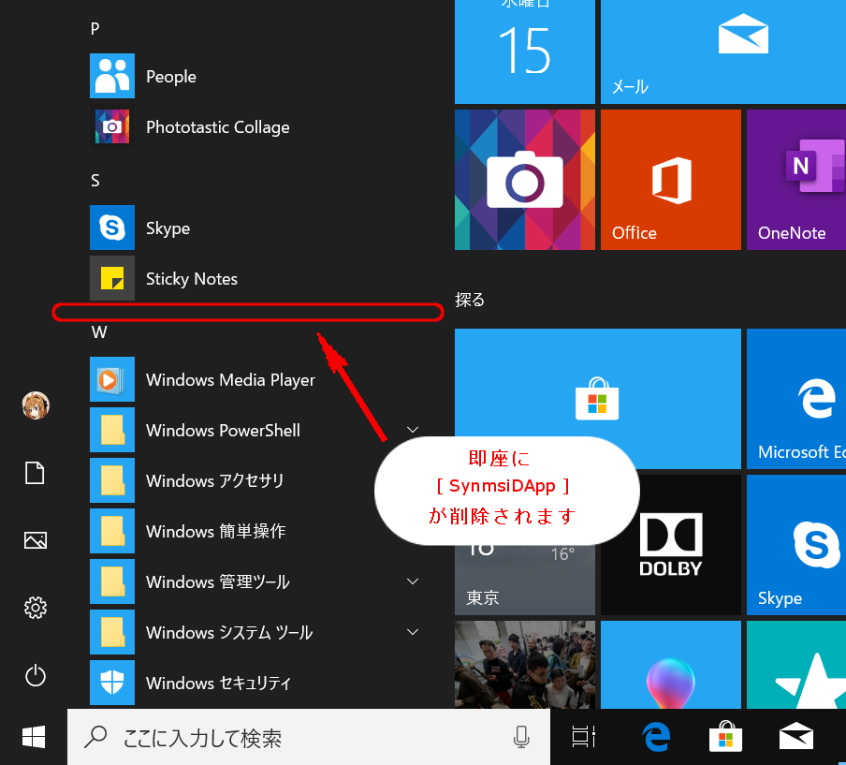
Task: Open the メール live tile
Action: pos(723,51)
